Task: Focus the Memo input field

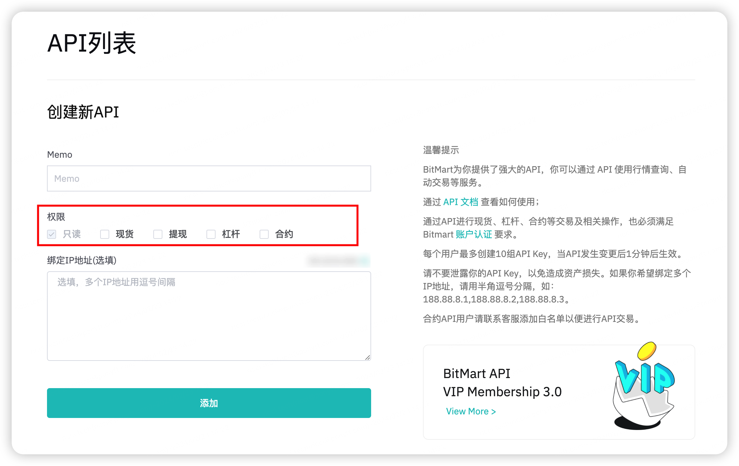Action: pyautogui.click(x=209, y=178)
